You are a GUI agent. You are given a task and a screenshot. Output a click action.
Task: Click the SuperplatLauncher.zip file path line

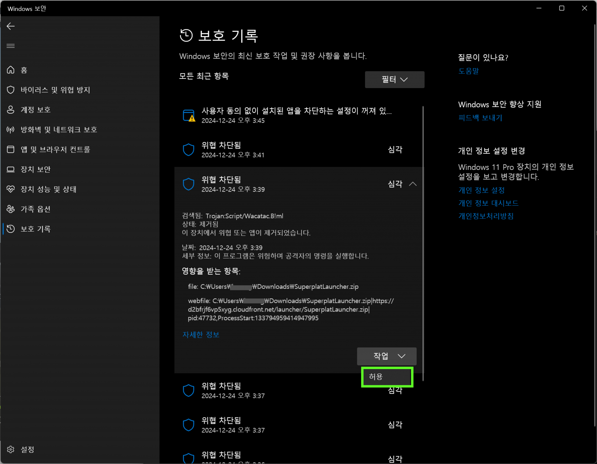(x=273, y=287)
